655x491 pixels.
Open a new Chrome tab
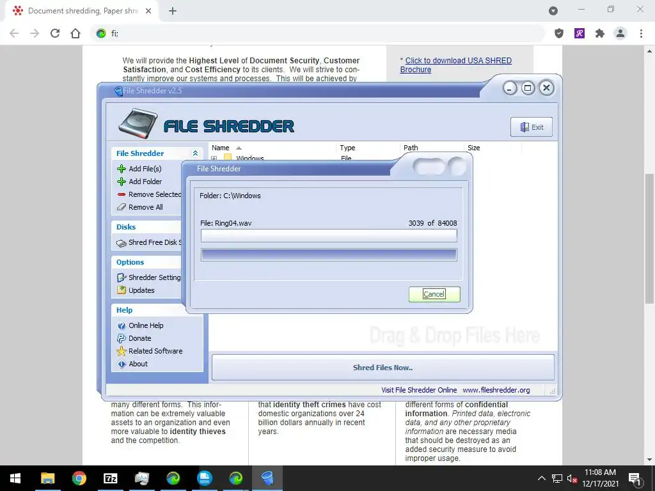tap(173, 11)
